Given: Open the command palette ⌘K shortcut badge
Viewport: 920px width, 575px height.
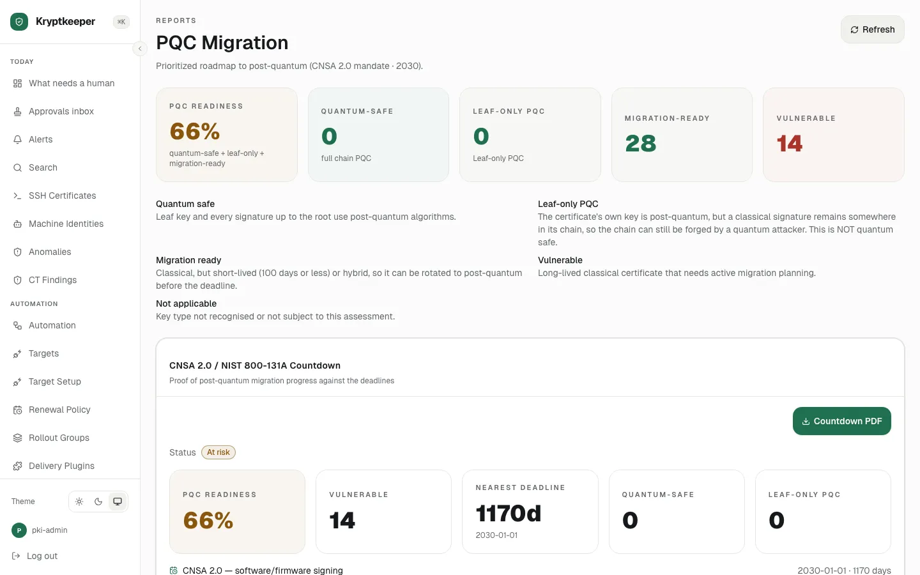Looking at the screenshot, I should (121, 22).
